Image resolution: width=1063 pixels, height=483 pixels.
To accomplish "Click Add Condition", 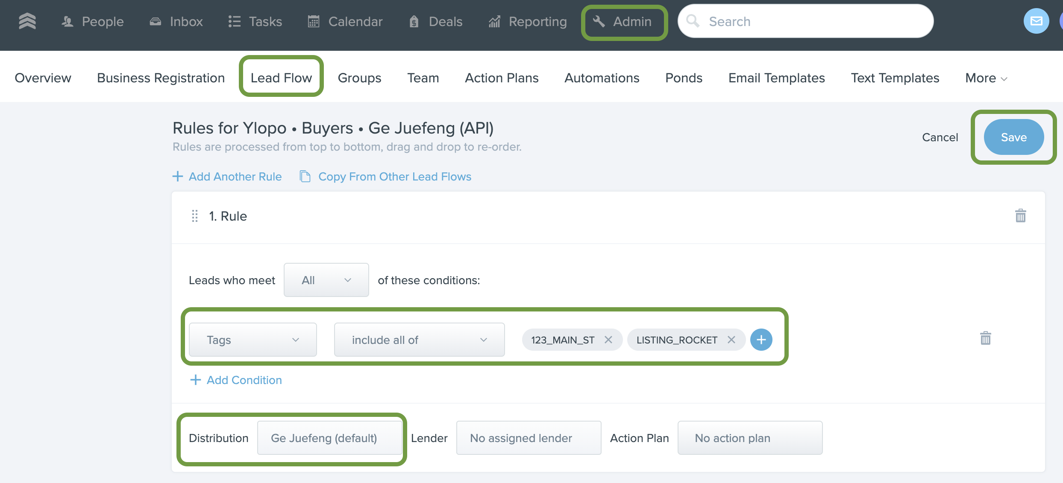I will [236, 380].
